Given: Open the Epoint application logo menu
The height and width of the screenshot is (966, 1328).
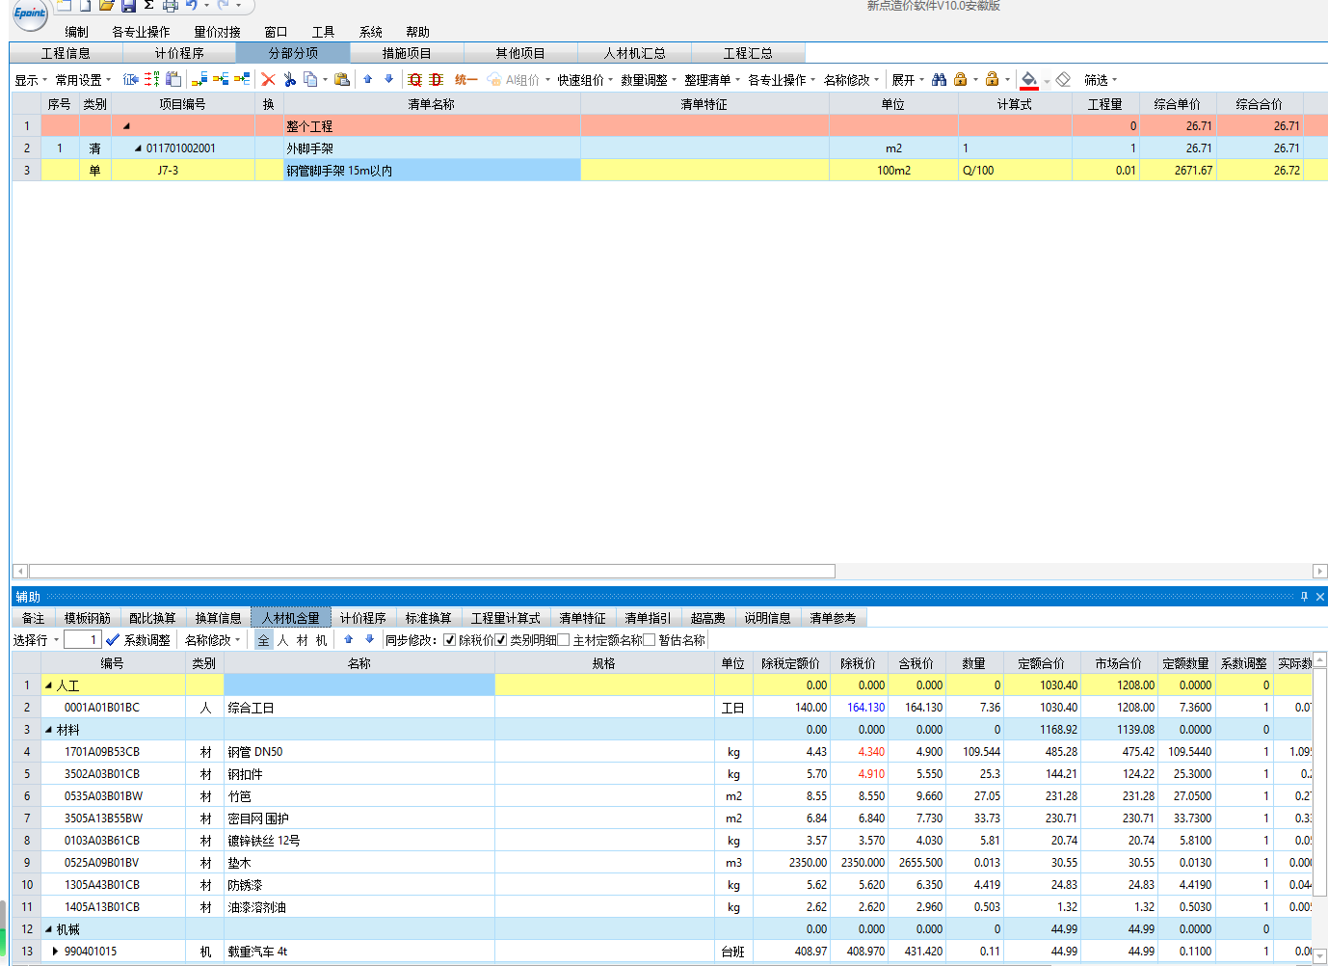Looking at the screenshot, I should click(30, 13).
